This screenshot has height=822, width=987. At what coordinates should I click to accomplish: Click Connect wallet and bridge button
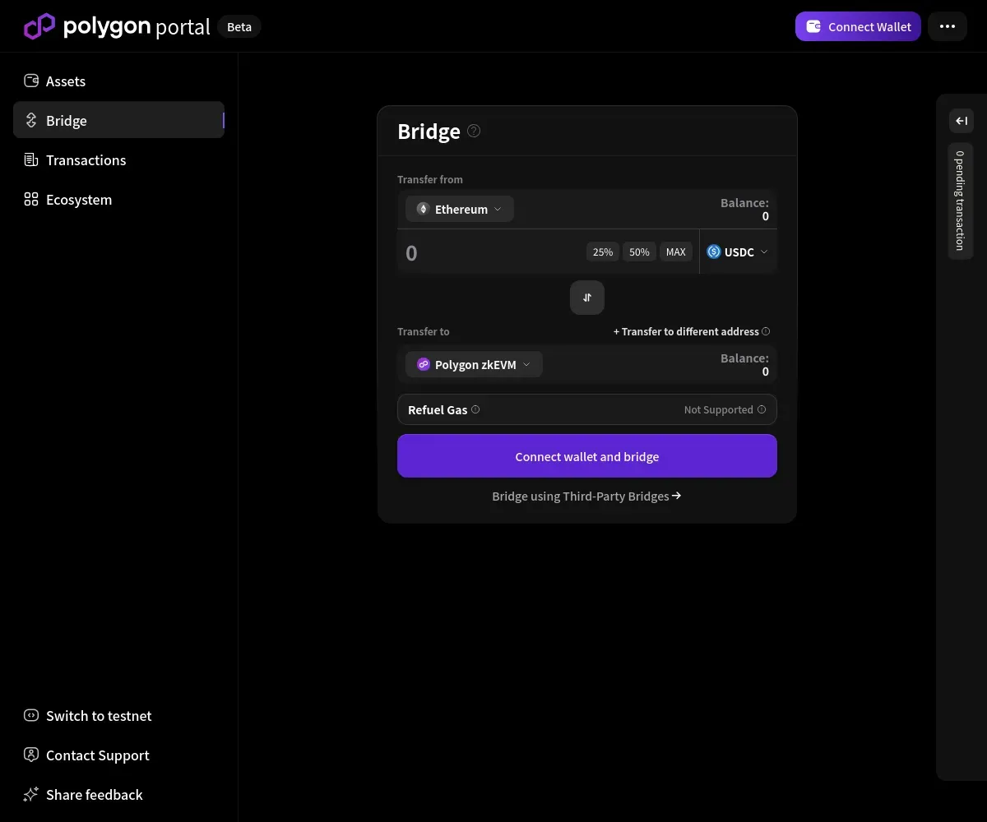point(587,456)
